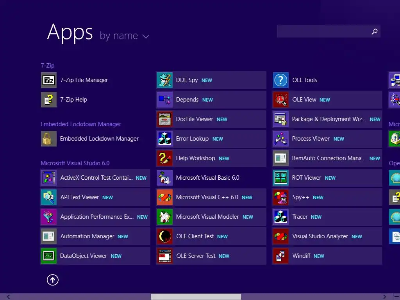Click the magnifier search button
The width and height of the screenshot is (400, 300).
375,31
